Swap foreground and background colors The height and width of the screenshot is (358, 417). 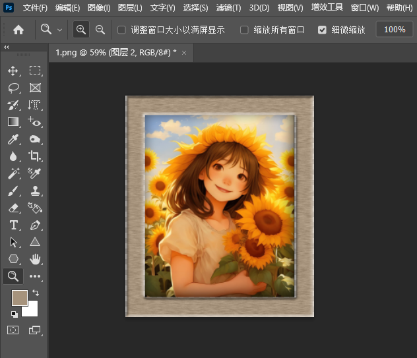tap(36, 293)
